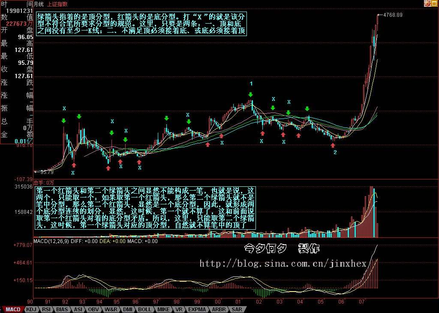Switch to the OBV indicator tab

[93, 309]
